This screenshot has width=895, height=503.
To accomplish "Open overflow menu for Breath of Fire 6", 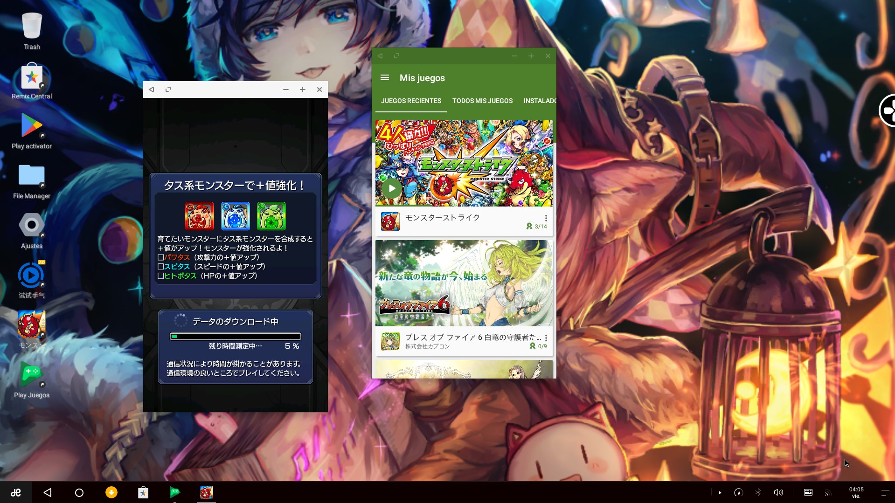I will [x=546, y=338].
